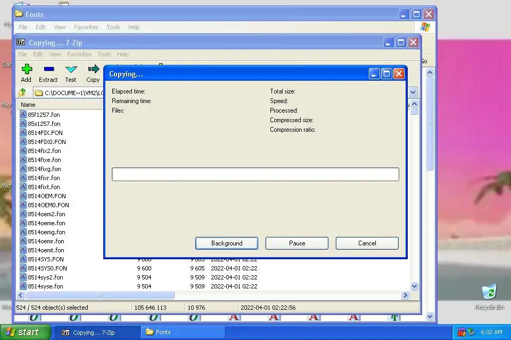
Task: Select file 8514fixe.fon
Action: (44, 160)
